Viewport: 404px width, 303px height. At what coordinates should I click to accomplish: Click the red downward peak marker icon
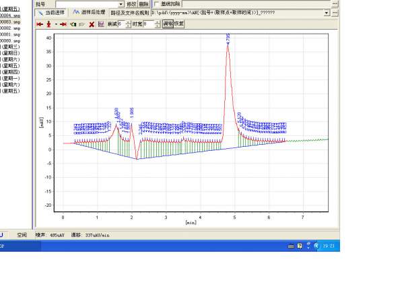point(48,24)
